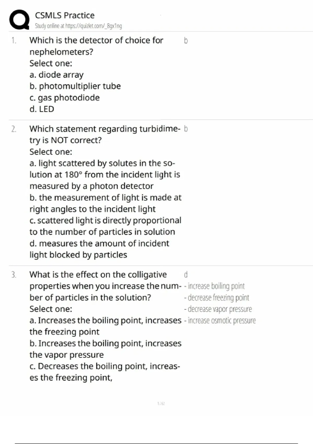Pick option d. LED
This screenshot has width=313, height=444.
click(42, 109)
